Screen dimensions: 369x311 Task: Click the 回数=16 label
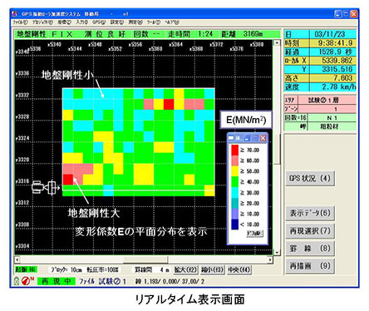[295, 118]
